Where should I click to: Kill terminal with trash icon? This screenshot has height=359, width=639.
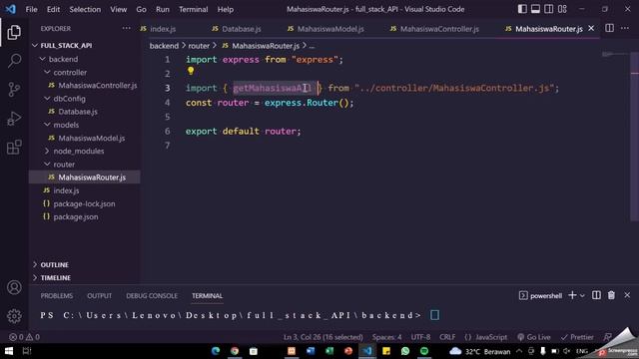pos(611,295)
